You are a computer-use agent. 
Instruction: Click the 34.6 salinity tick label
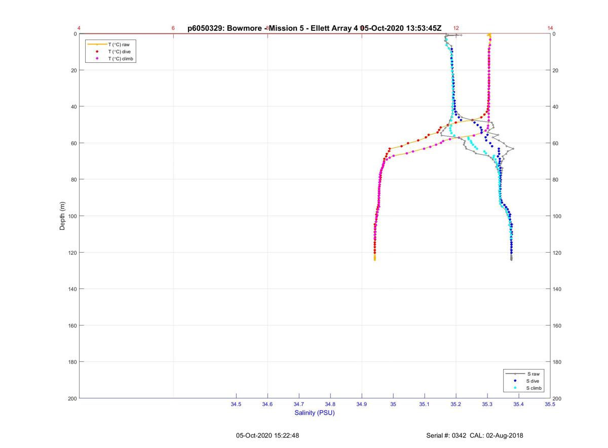tap(268, 404)
